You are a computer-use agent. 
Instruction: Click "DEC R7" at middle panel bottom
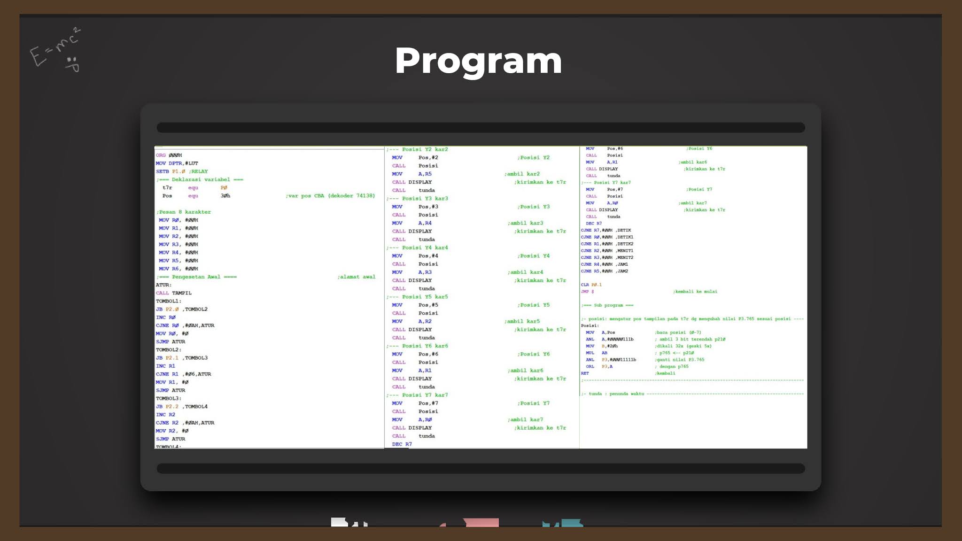pyautogui.click(x=402, y=444)
